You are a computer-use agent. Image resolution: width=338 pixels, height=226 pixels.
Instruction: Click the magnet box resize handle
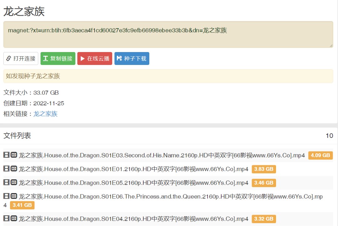click(x=331, y=46)
